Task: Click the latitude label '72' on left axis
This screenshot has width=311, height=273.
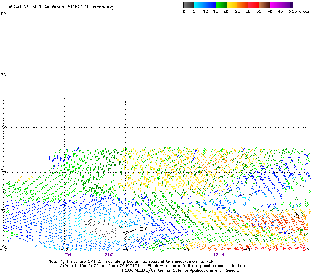Action: tap(3, 210)
